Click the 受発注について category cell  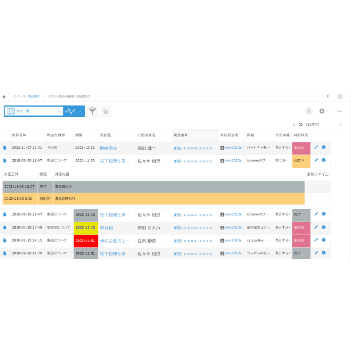(x=58, y=227)
